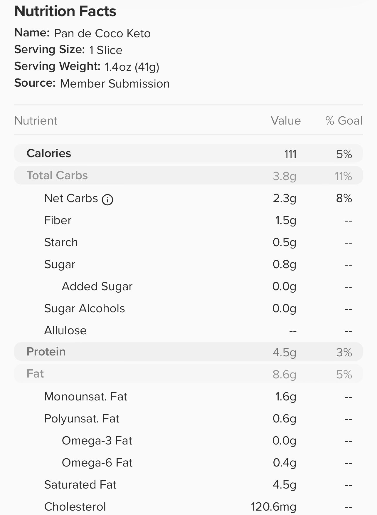377x515 pixels.
Task: Tap the Monounsat. Fat label
Action: pos(86,397)
